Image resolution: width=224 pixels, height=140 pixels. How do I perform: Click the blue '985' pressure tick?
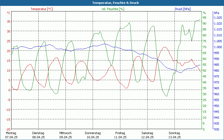(216, 65)
